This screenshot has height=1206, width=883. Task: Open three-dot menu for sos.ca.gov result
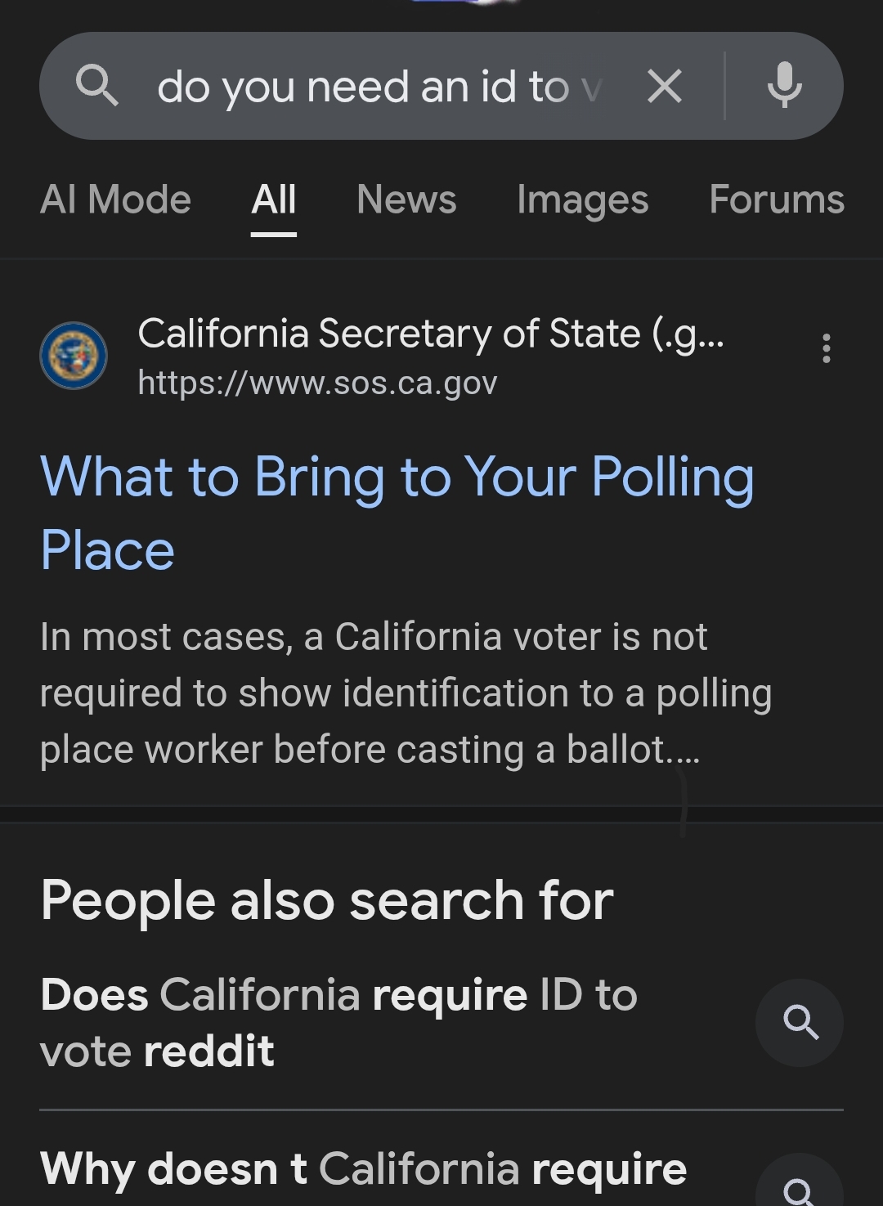pyautogui.click(x=826, y=348)
